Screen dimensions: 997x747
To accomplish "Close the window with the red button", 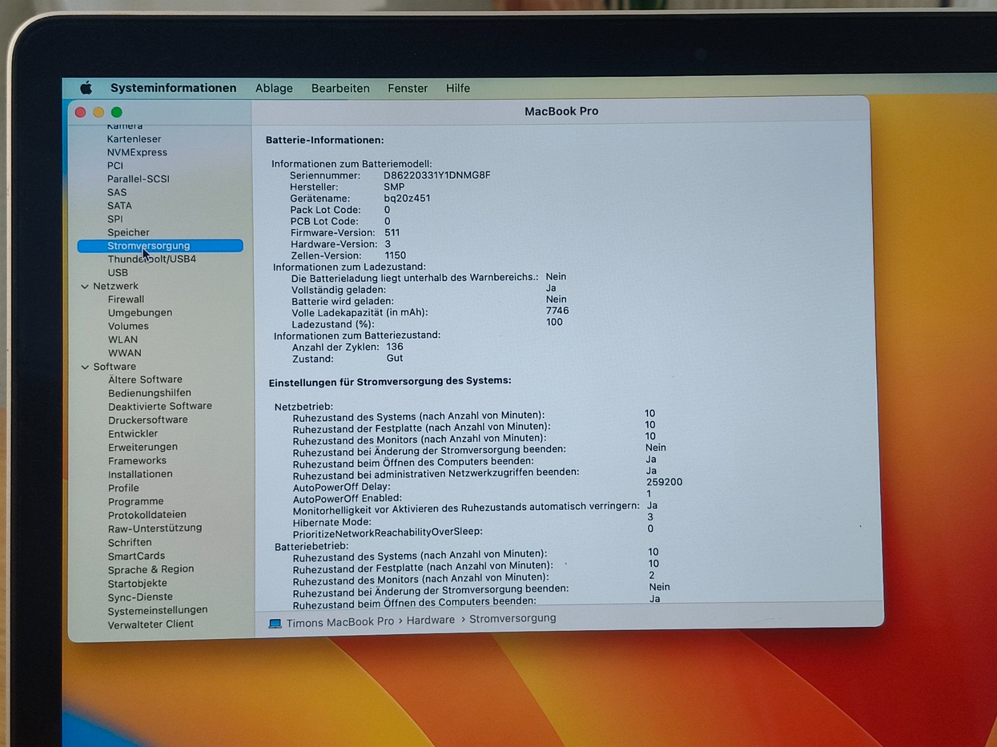I will pos(80,112).
